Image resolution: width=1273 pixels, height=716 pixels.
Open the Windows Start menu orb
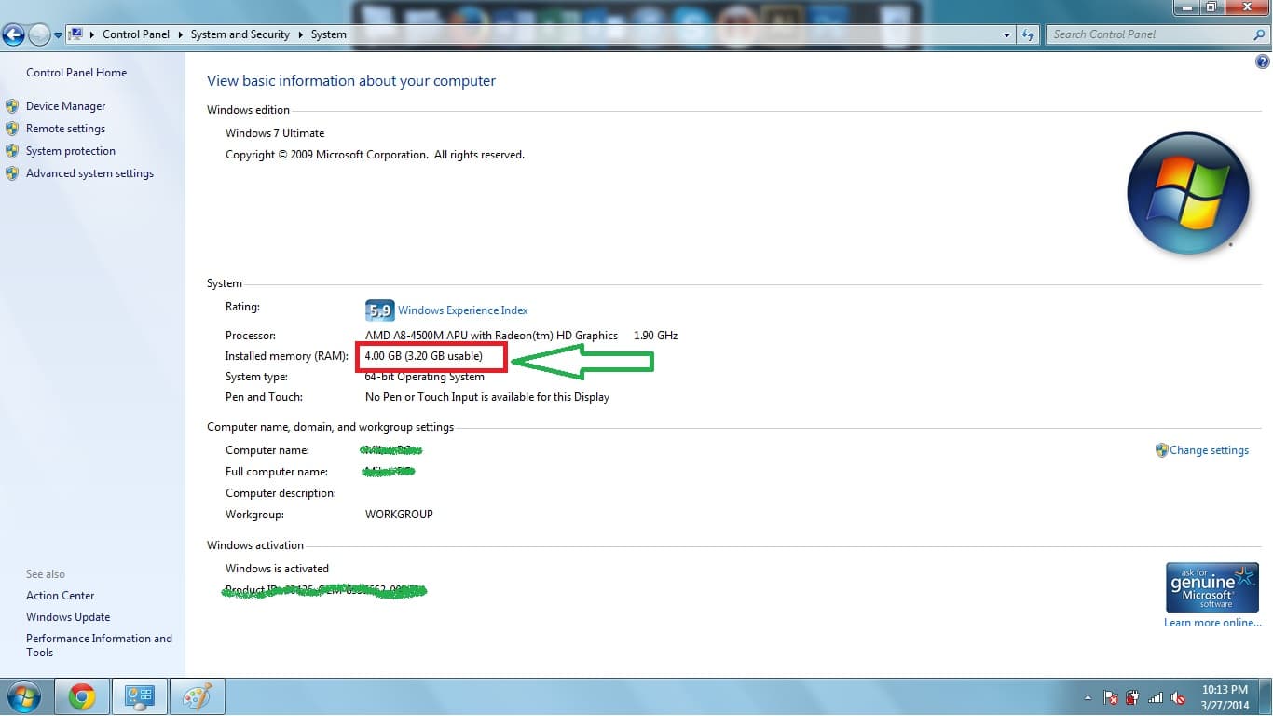22,696
